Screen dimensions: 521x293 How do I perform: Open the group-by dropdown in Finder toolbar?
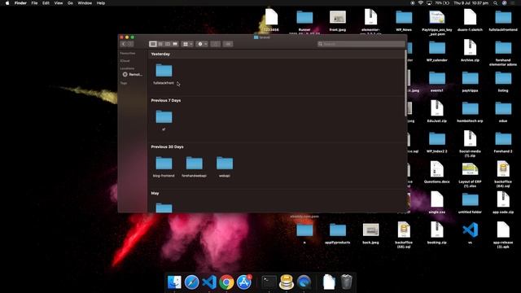(x=187, y=44)
